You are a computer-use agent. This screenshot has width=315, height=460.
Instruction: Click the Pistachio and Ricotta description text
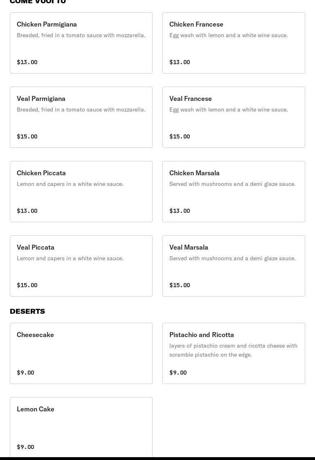tap(233, 350)
